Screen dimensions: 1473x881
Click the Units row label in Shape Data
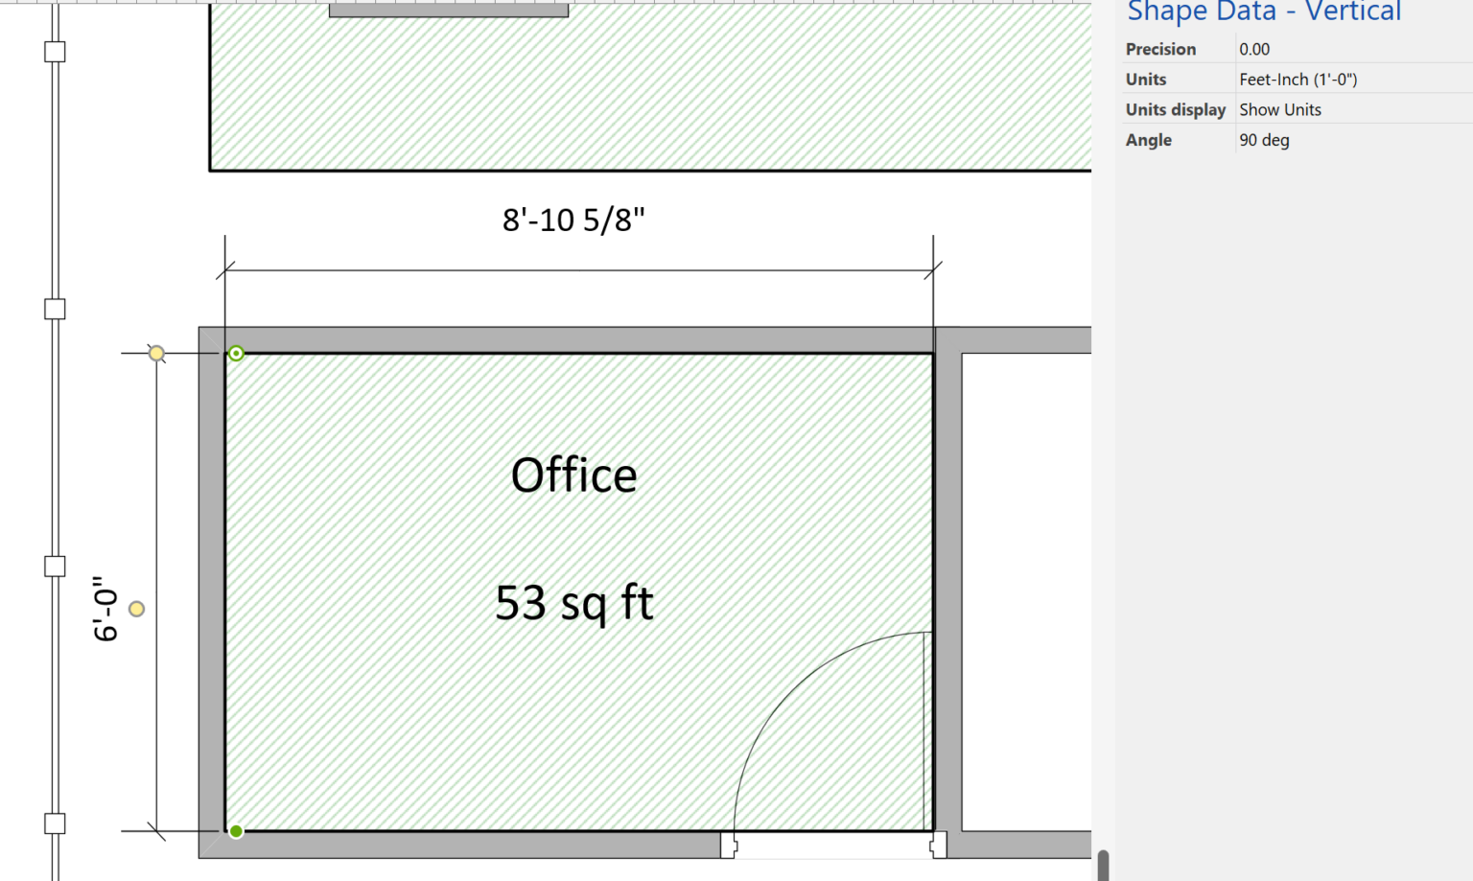(1145, 79)
